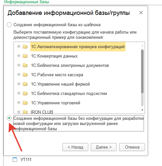
Task: Click the label 'Создание информационной базы без конфигурации'
Action: tap(79, 123)
